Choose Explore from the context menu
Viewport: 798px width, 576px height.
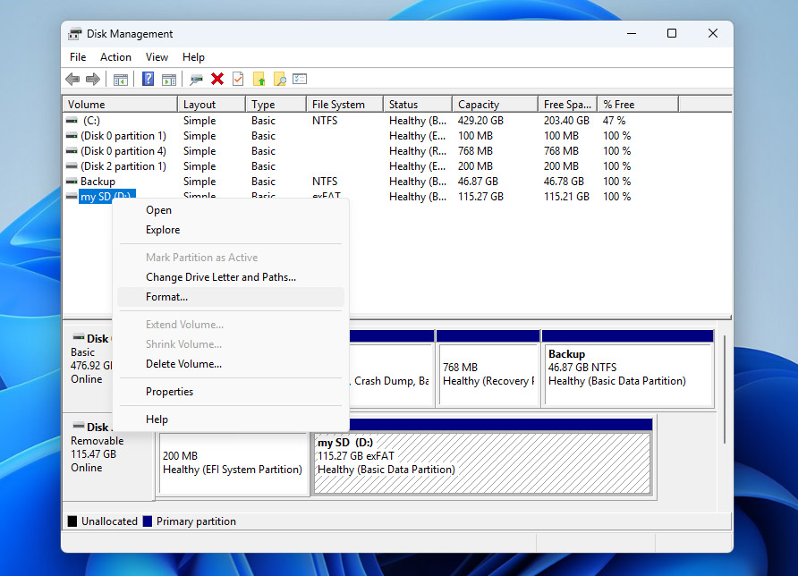coord(231,230)
